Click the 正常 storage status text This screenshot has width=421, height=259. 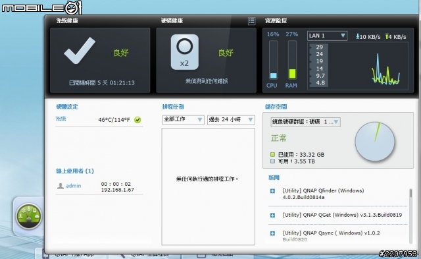click(x=279, y=138)
